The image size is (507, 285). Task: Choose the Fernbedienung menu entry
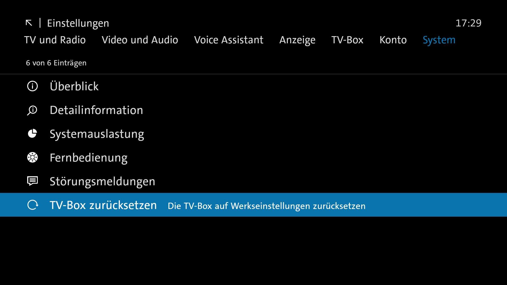[88, 158]
